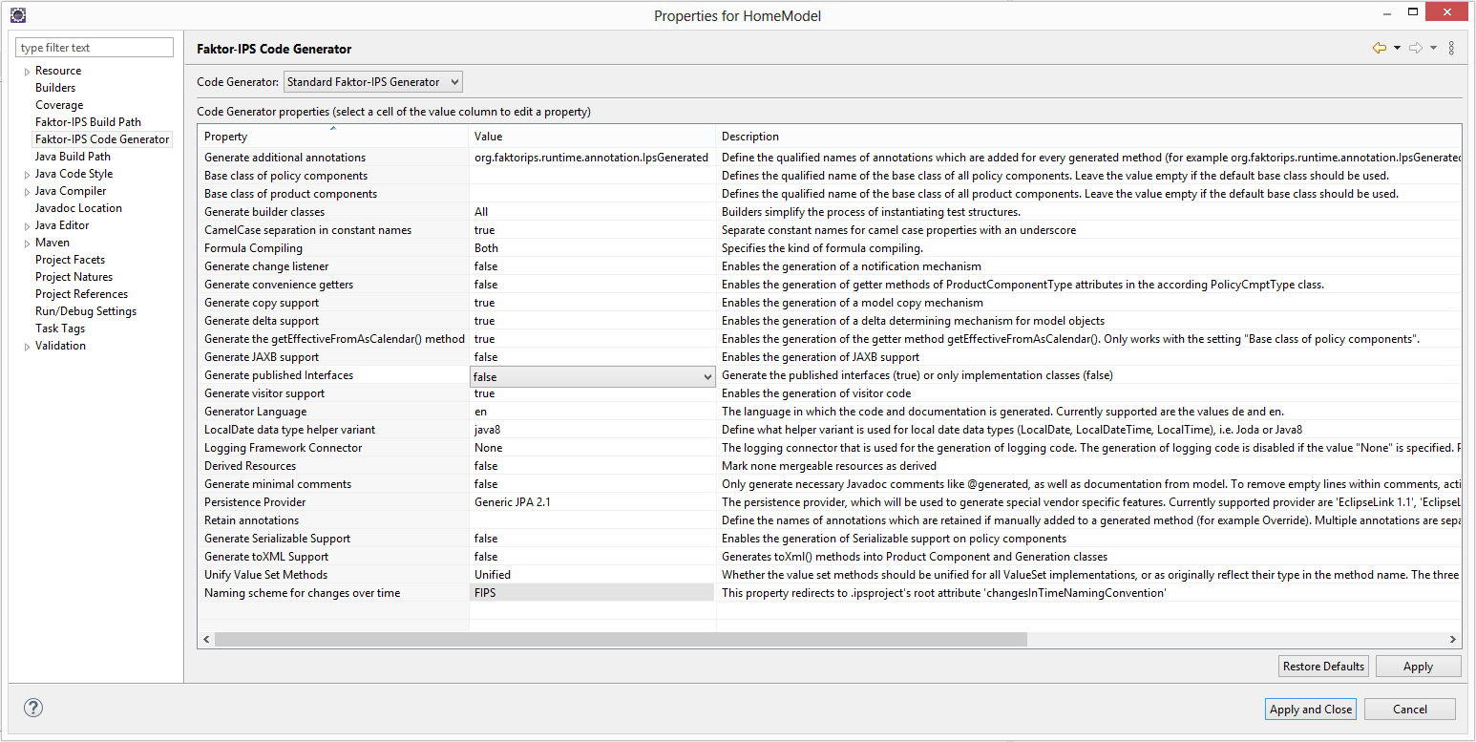Open the view menu dots icon
This screenshot has width=1476, height=742.
point(1451,48)
